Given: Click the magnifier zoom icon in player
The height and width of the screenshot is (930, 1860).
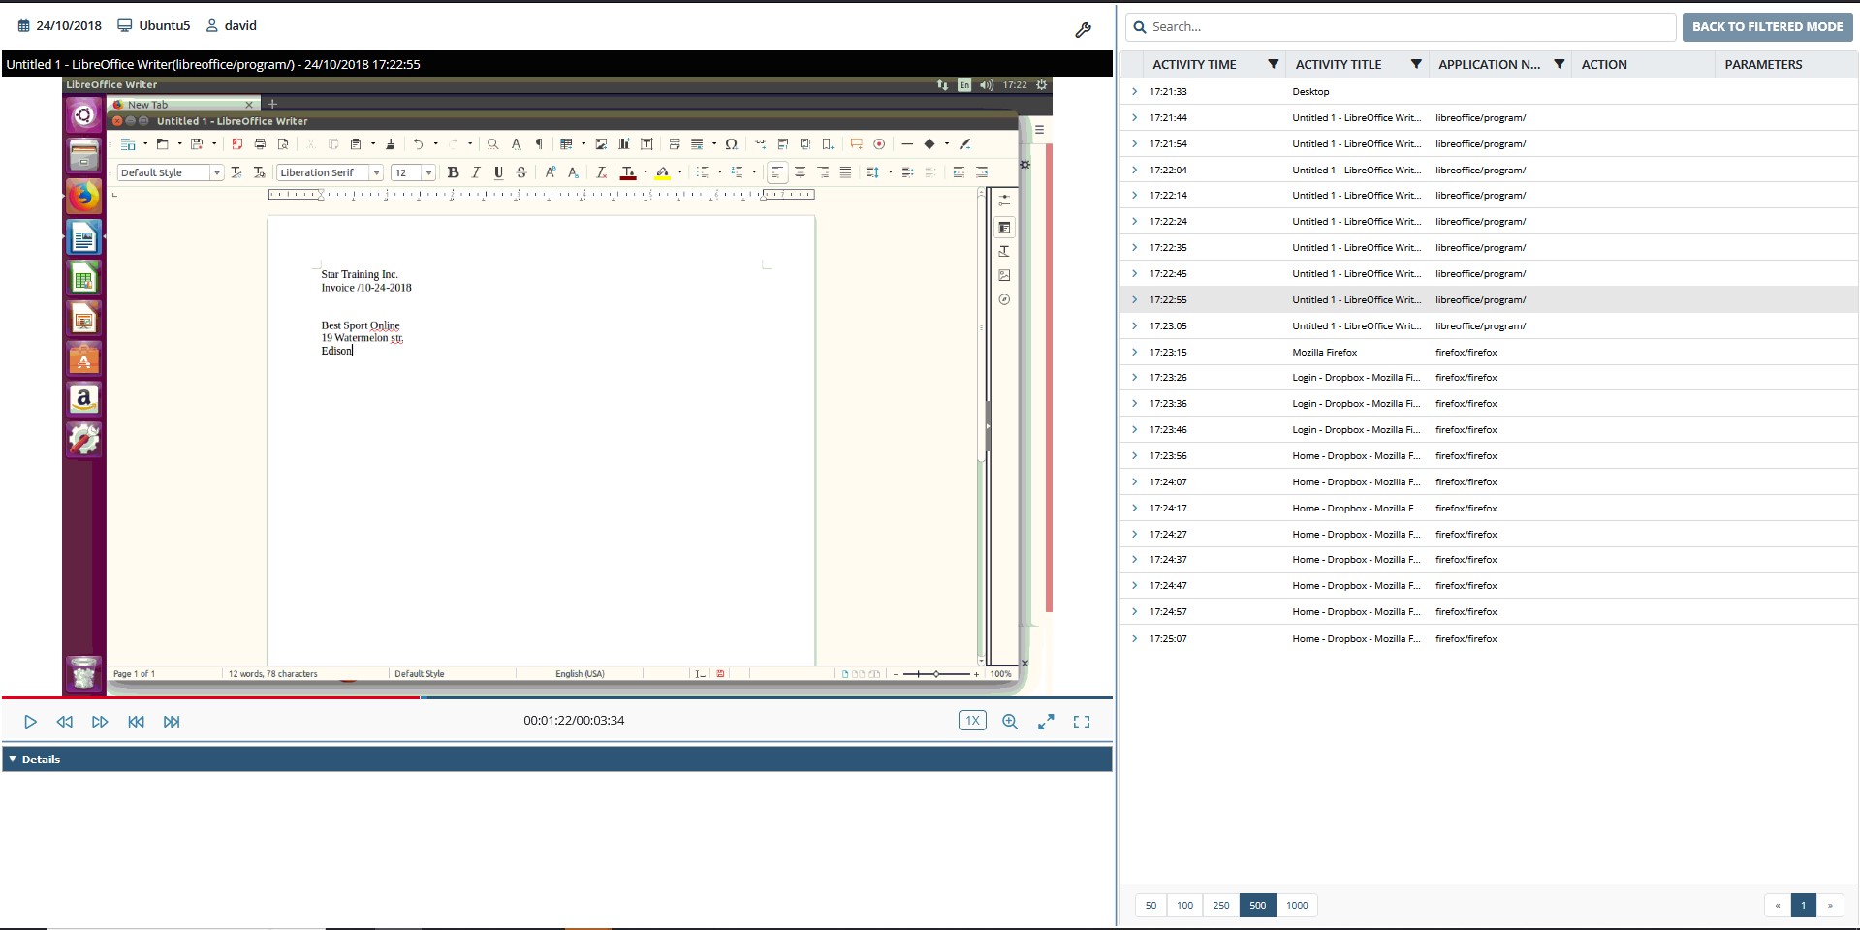Looking at the screenshot, I should point(1010,722).
